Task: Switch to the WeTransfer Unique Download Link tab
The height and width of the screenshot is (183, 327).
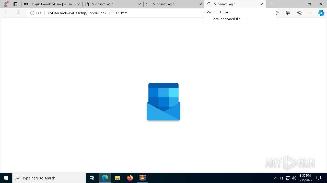Action: 52,4
